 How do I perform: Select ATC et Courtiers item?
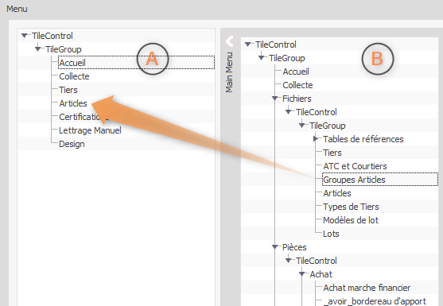click(355, 166)
